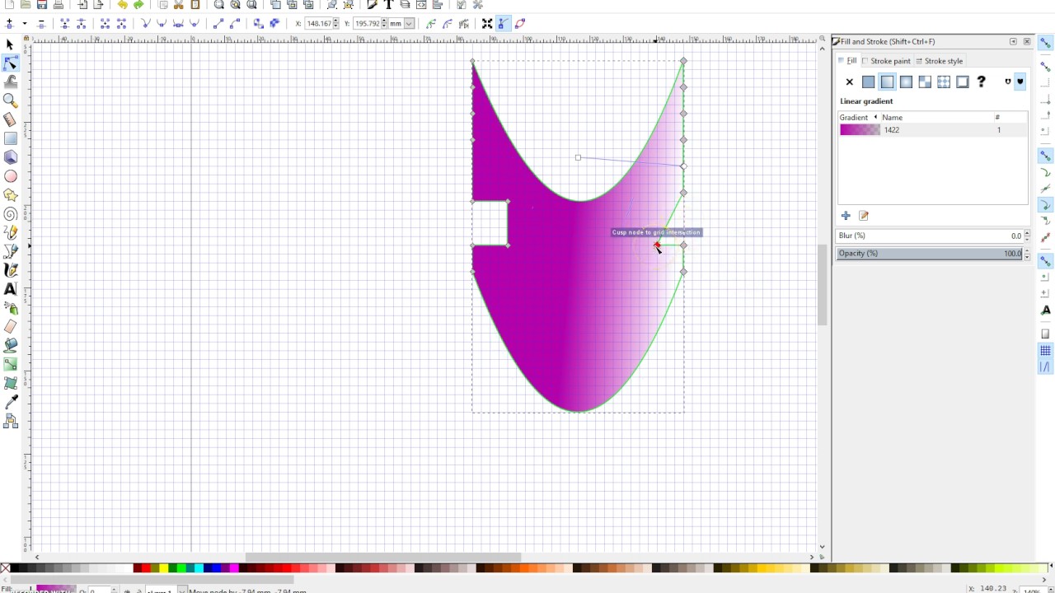Select the Text tool in toolbox
1055x593 pixels.
coord(10,289)
